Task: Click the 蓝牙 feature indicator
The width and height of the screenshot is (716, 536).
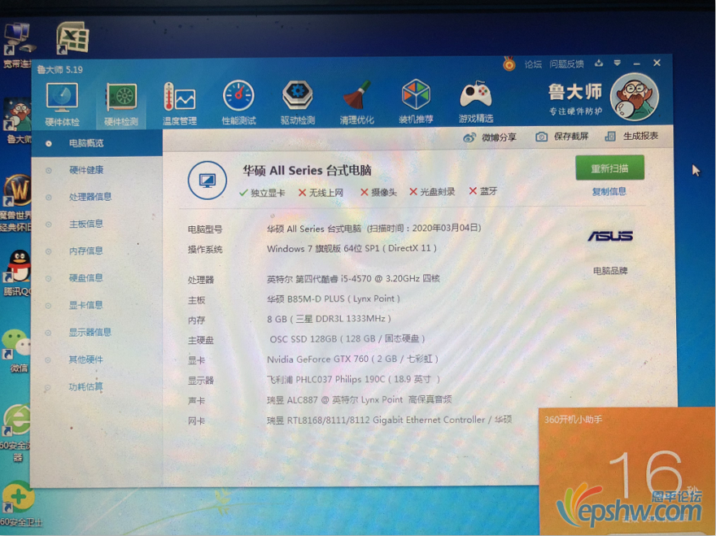Action: (x=483, y=191)
